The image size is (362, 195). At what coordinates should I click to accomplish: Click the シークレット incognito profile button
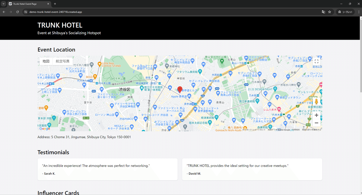(345, 12)
